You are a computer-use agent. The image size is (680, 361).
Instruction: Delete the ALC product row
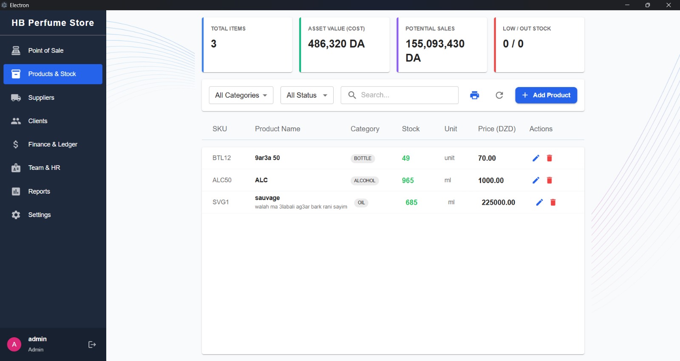pos(549,180)
